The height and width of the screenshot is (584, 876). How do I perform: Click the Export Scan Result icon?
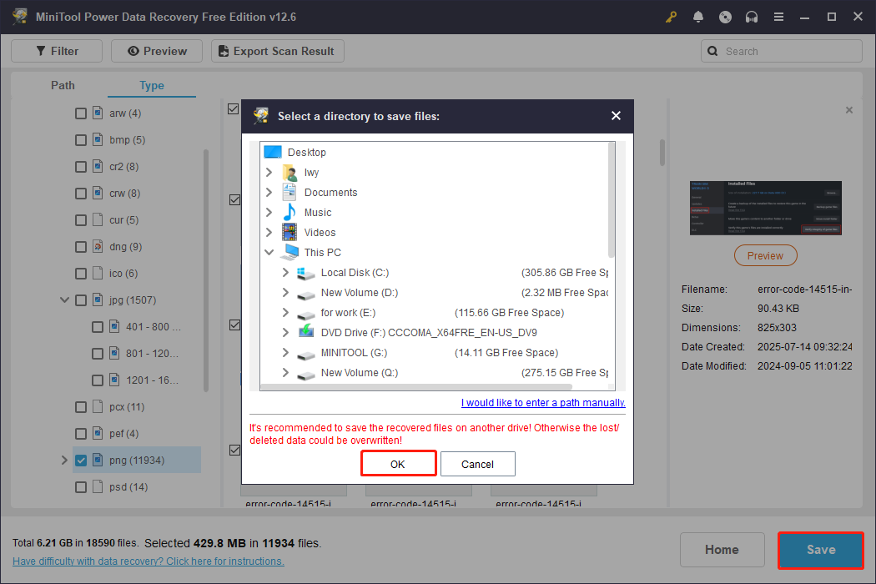[223, 51]
